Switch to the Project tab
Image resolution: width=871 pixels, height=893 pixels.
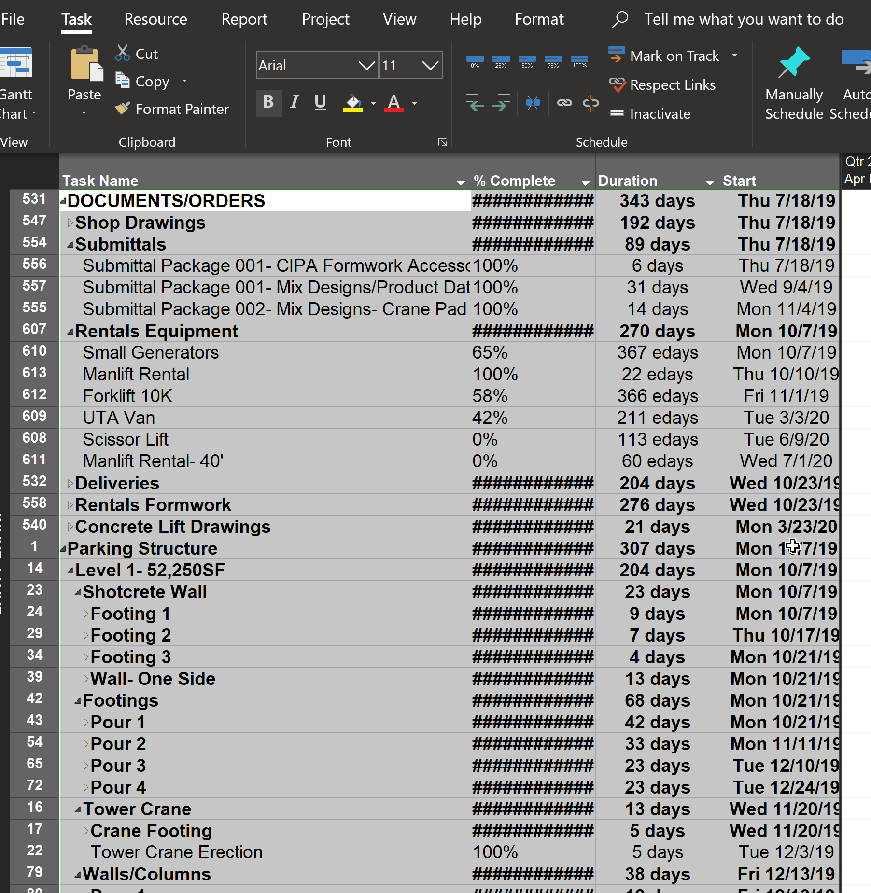pos(325,19)
